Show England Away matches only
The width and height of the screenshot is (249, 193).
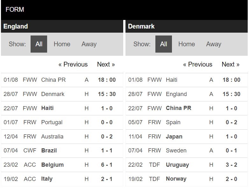click(89, 44)
